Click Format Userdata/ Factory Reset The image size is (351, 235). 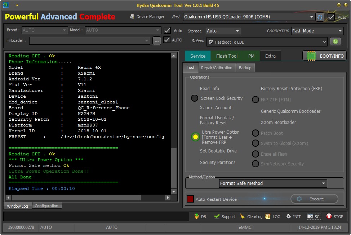pos(217,120)
